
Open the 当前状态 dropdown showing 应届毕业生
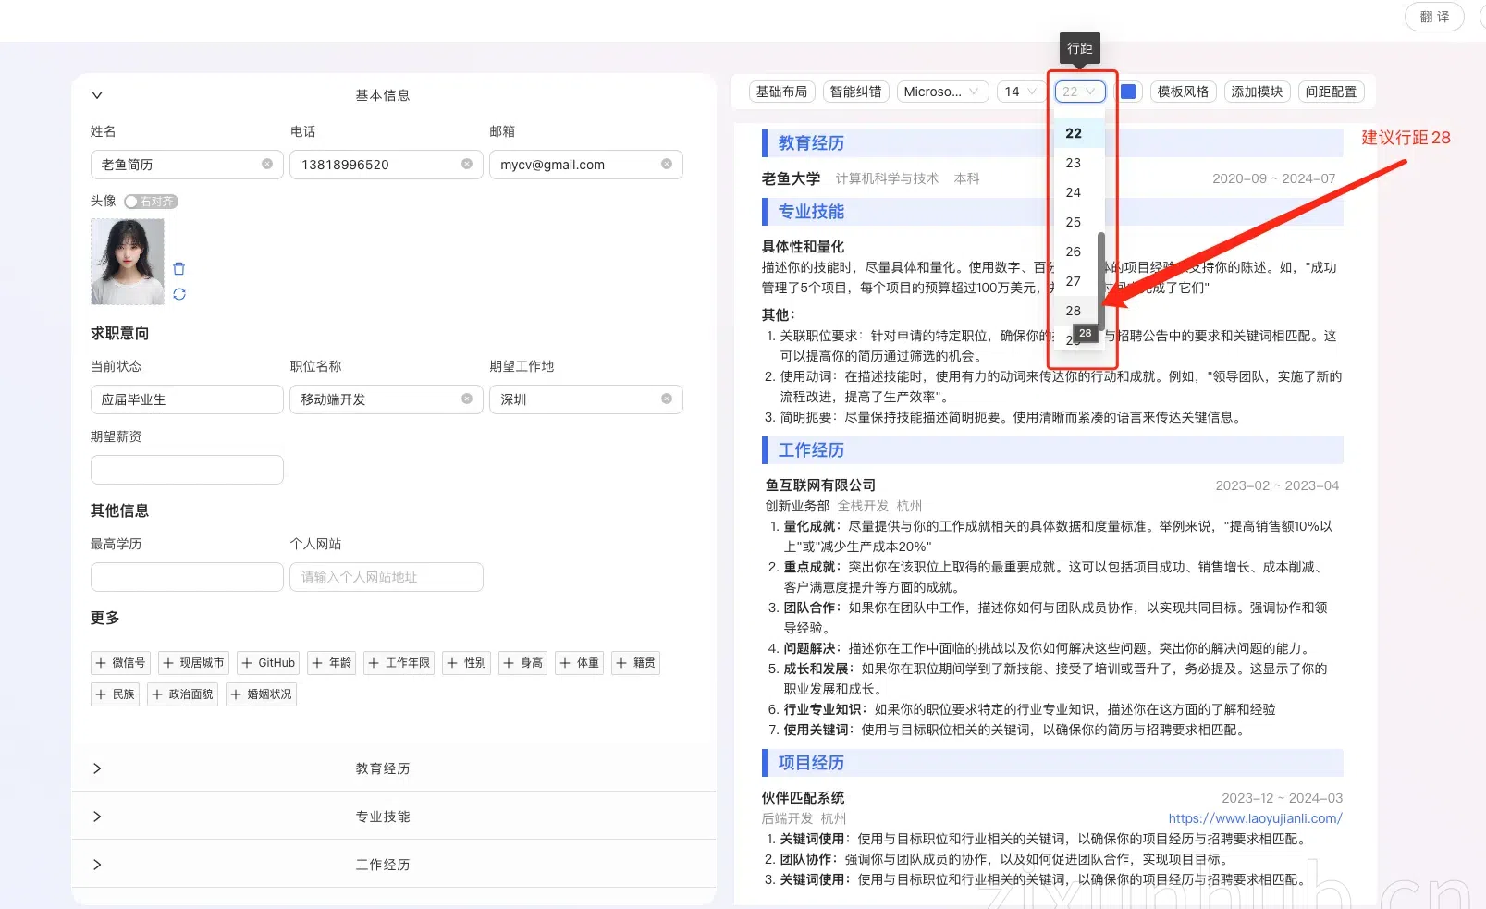(187, 399)
